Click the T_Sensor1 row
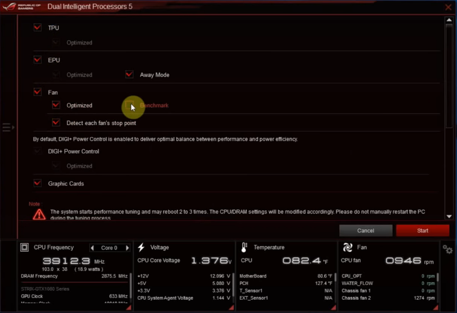 point(286,291)
